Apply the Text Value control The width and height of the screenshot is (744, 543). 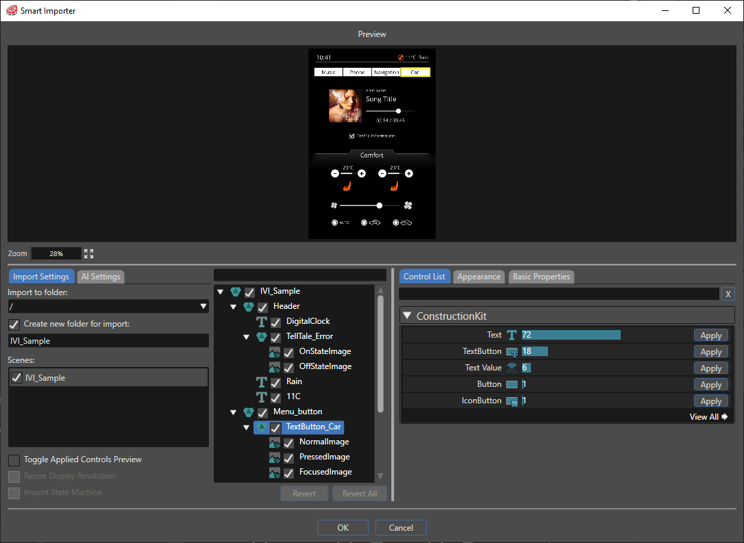(x=711, y=368)
